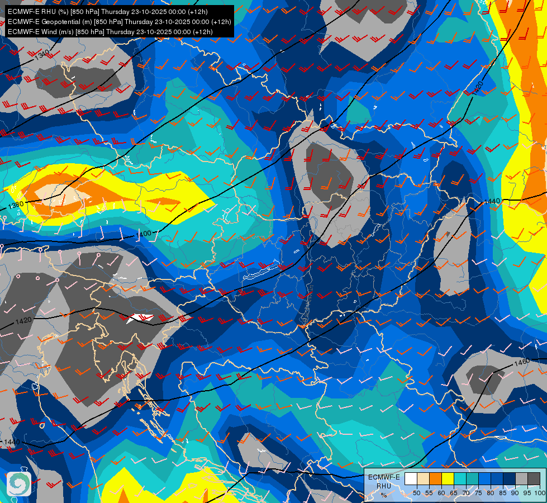Viewport: 547px width, 503px height.
Task: Click the swirl logo icon
Action: [19, 484]
